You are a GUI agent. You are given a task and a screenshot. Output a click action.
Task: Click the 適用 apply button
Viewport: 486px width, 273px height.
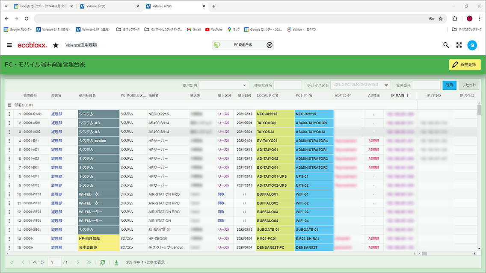[450, 85]
